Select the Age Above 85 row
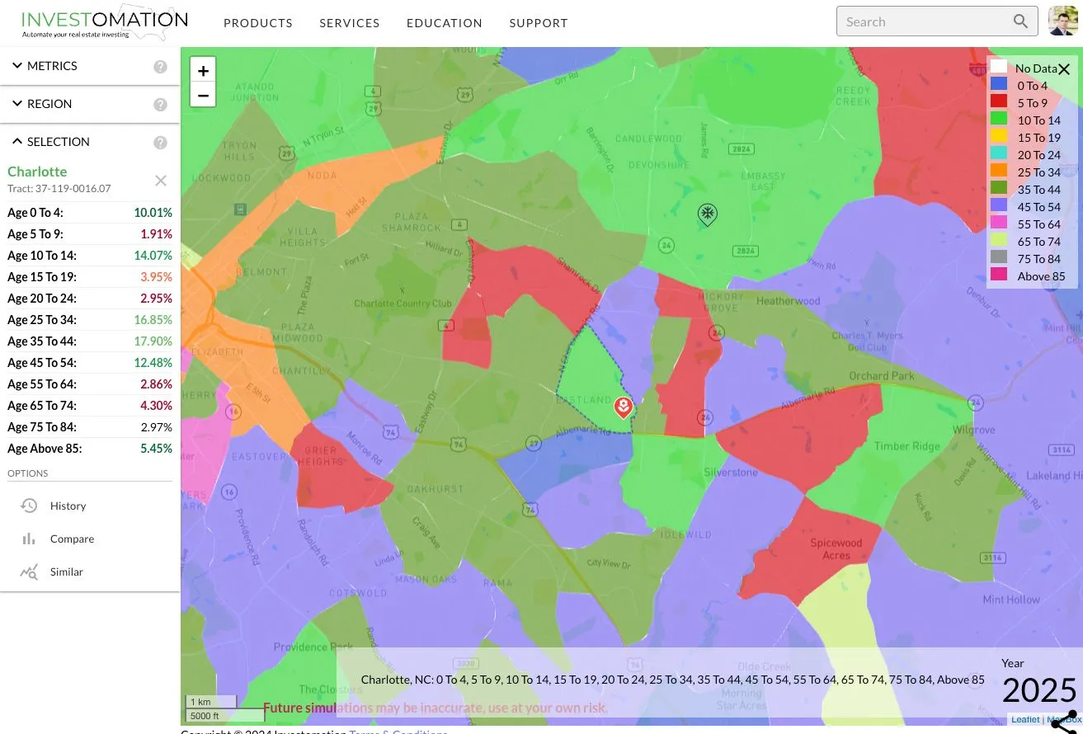 pyautogui.click(x=90, y=449)
